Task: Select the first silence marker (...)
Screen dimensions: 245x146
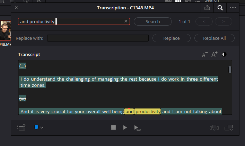Action: (x=23, y=66)
